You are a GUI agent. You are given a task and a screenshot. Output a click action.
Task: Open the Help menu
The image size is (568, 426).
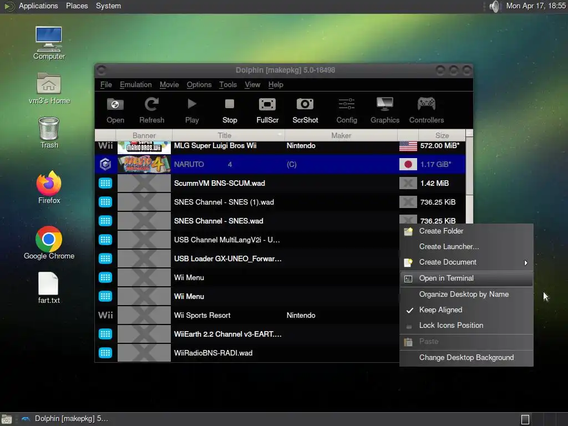click(x=276, y=84)
